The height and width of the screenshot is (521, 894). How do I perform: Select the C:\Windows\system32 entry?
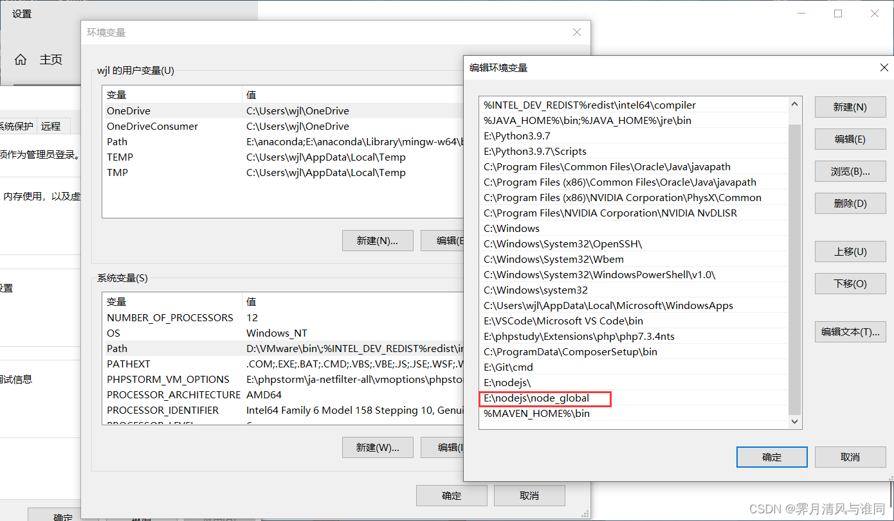pyautogui.click(x=634, y=290)
